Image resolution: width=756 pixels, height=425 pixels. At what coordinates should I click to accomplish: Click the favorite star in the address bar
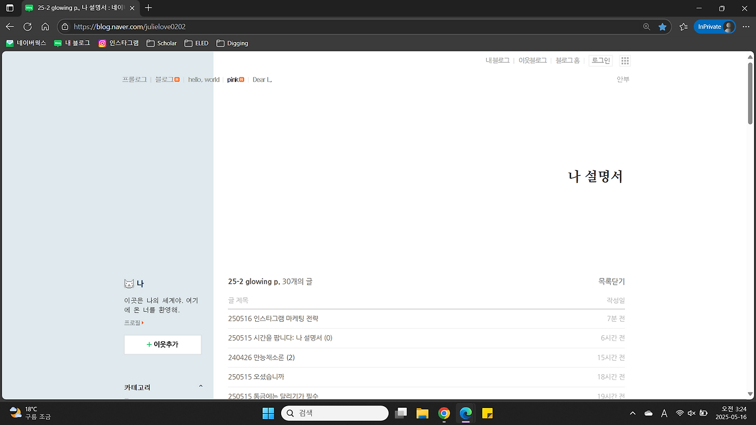pos(663,27)
